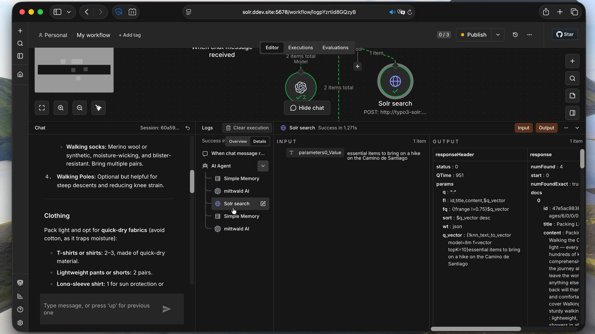Open the Publish dropdown arrow
Image resolution: width=595 pixels, height=334 pixels.
click(498, 35)
